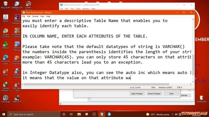Click the '100%' zoom status text
The image size is (209, 117).
click(153, 87)
